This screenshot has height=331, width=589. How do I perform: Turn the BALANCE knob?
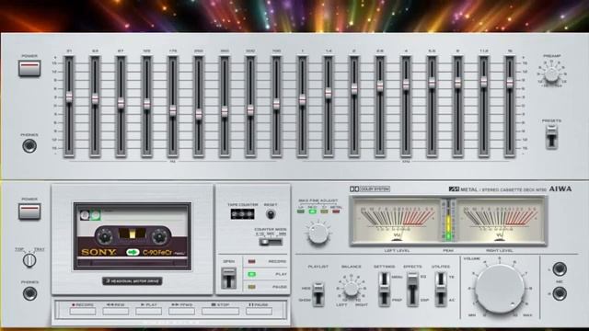[x=352, y=289]
